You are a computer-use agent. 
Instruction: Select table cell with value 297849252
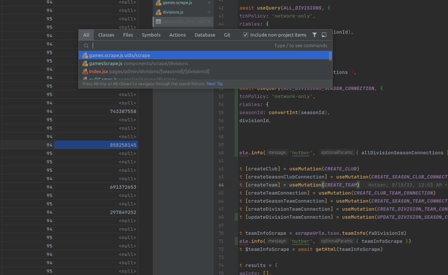(x=96, y=212)
